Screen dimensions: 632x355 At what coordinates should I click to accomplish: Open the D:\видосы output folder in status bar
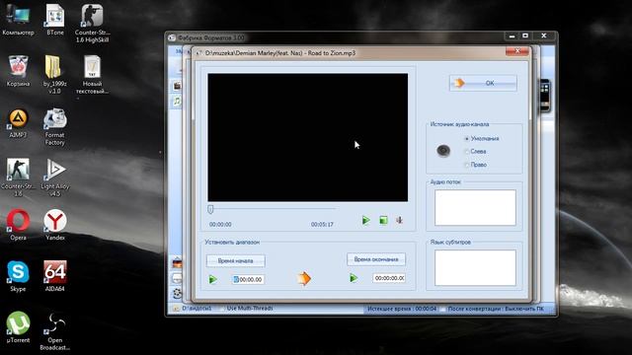(x=193, y=309)
